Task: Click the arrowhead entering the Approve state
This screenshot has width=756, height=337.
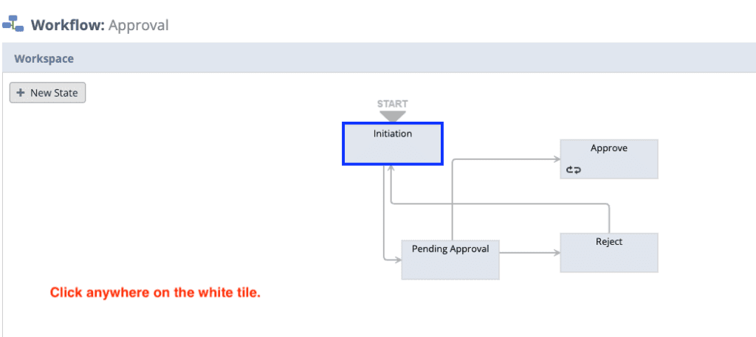Action: coord(557,159)
